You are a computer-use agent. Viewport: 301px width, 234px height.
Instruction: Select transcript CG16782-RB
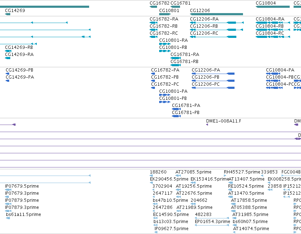[x=163, y=26]
